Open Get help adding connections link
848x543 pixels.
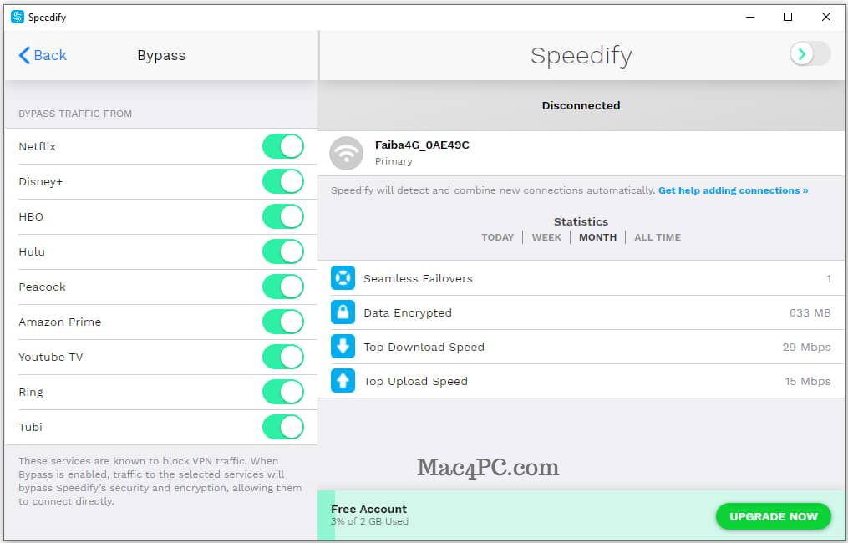click(734, 190)
